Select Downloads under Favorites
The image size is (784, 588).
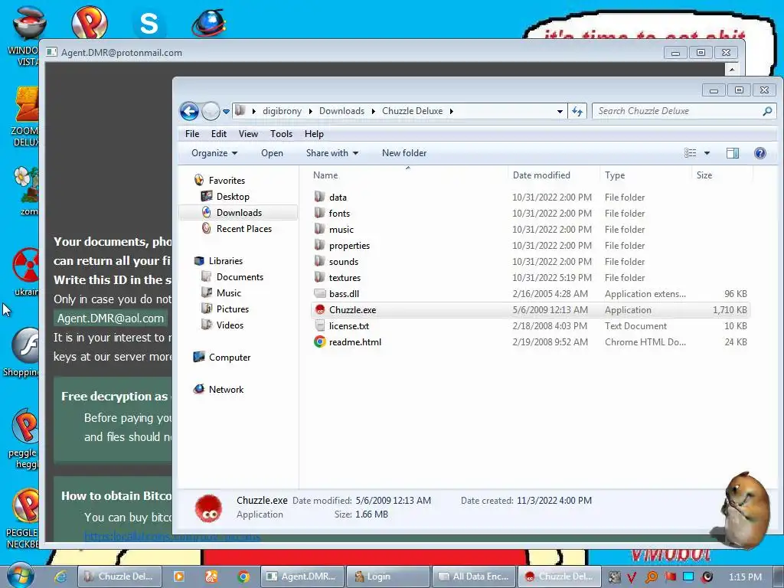click(239, 213)
